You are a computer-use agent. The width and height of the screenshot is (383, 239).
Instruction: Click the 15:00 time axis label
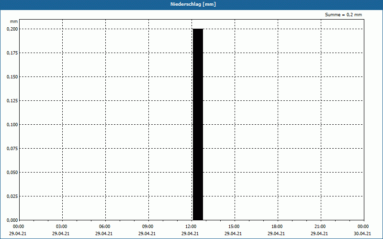(x=234, y=227)
